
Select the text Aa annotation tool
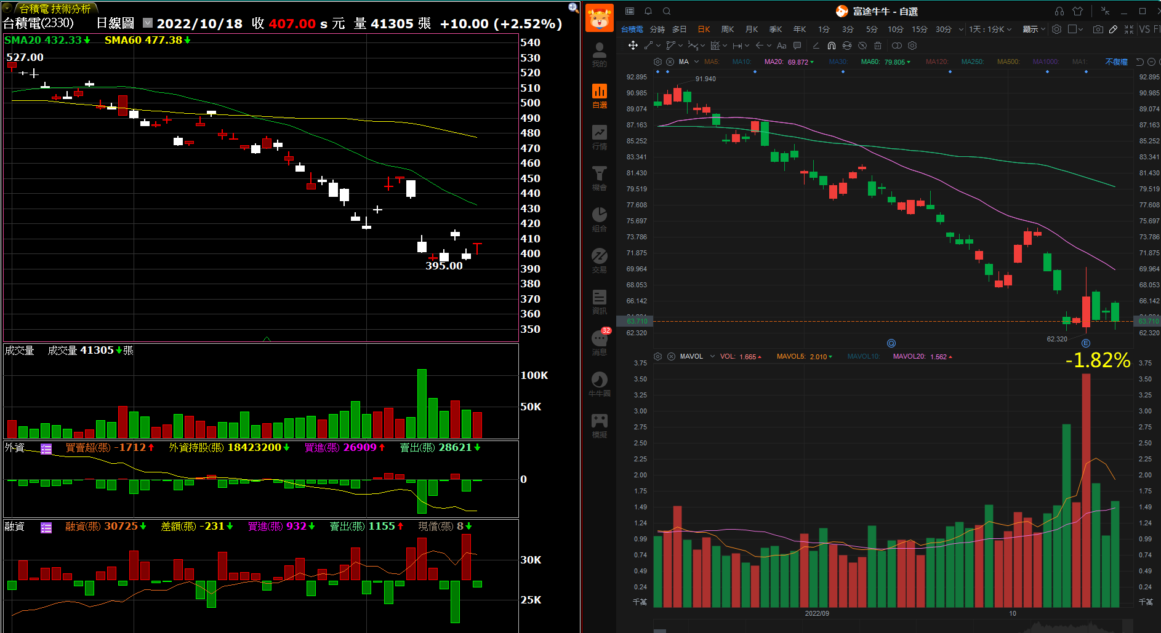click(782, 46)
